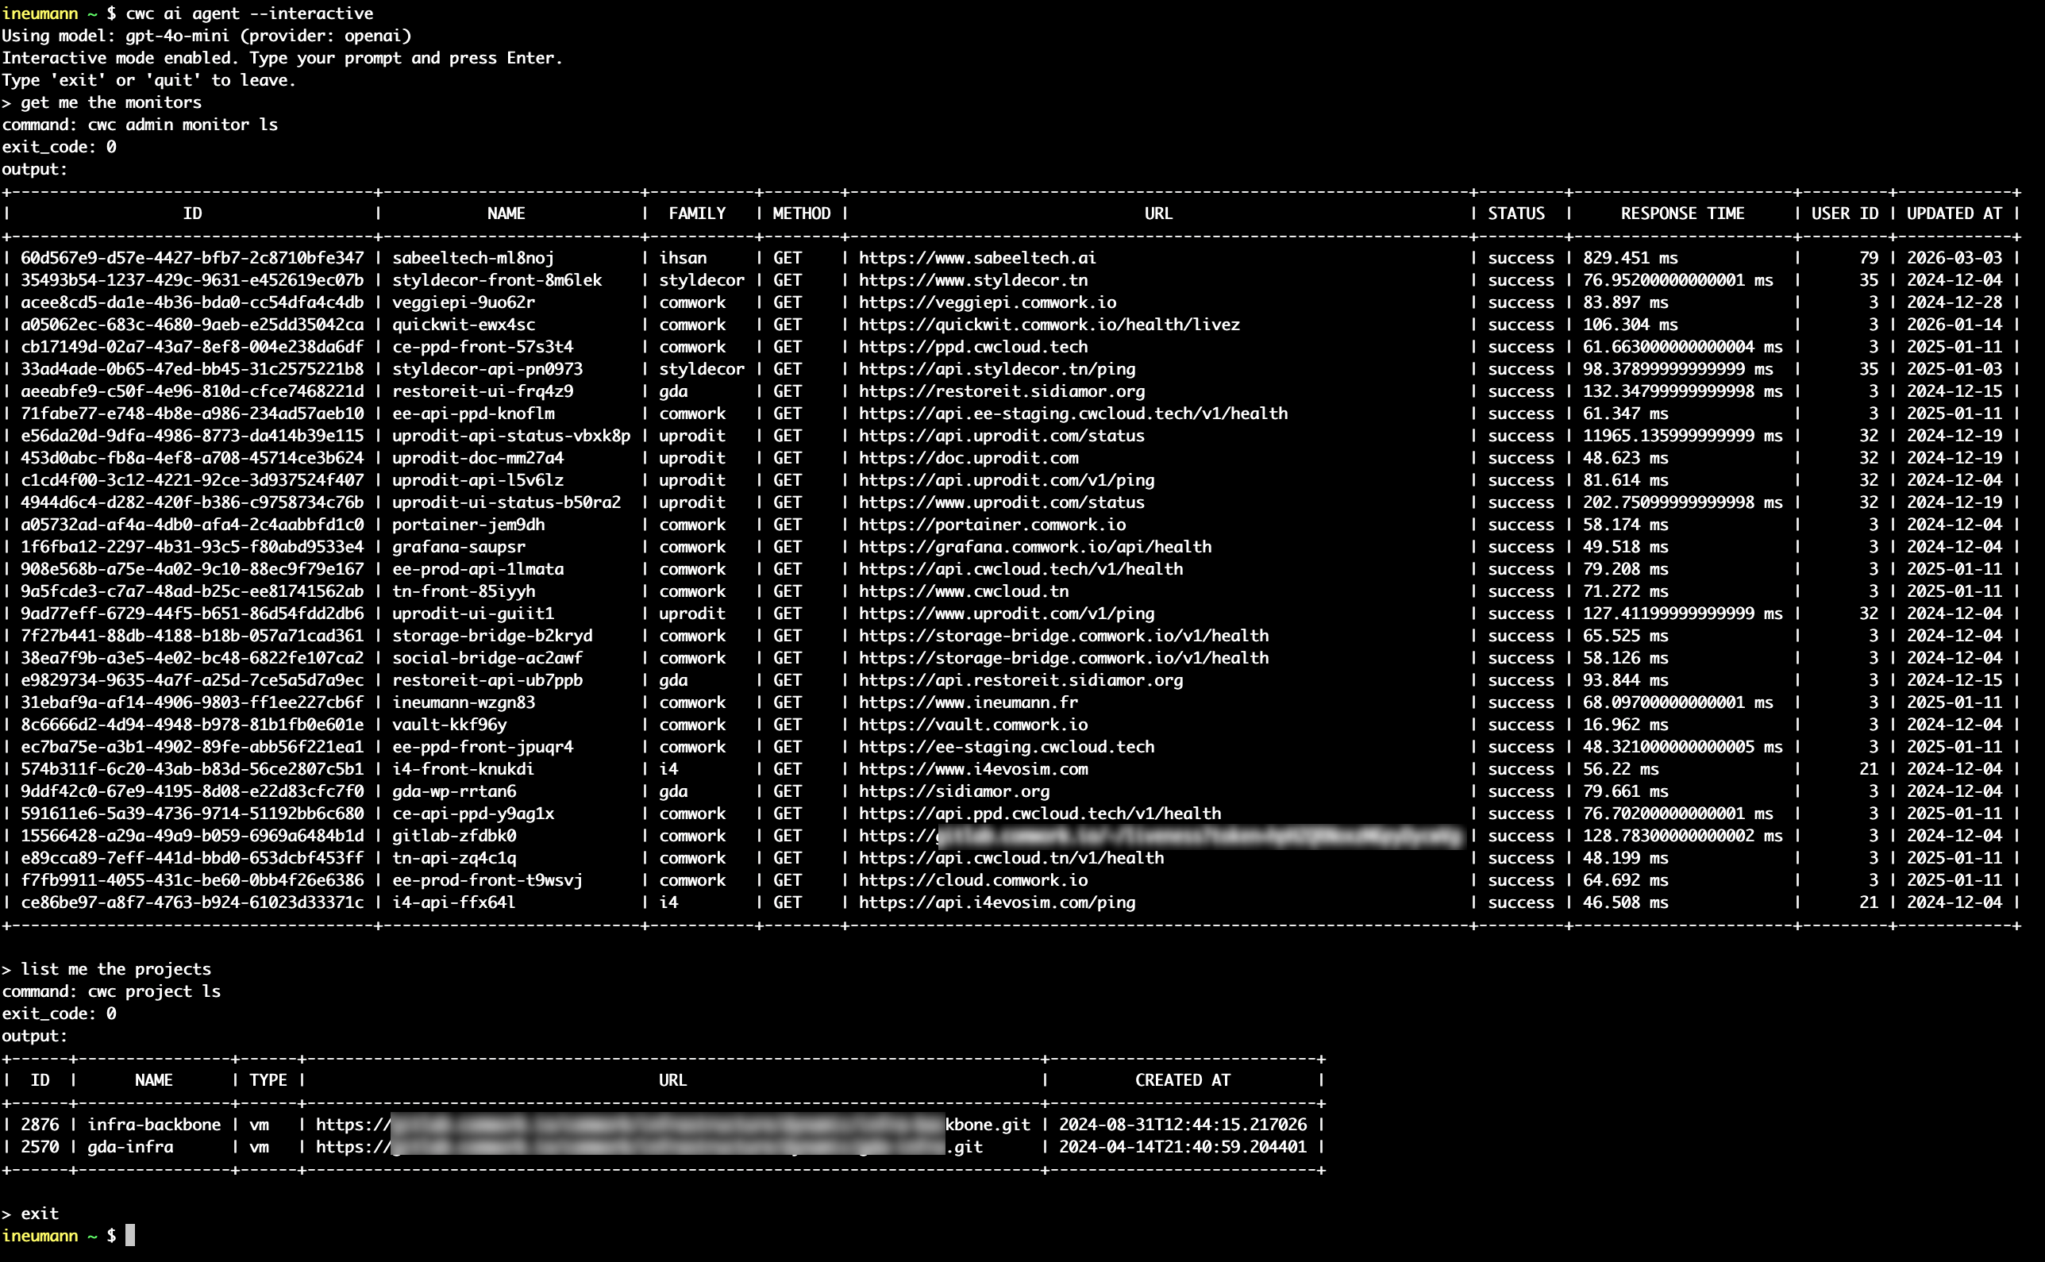Click the gda-infra project name
Viewport: 2045px width, 1262px height.
pyautogui.click(x=130, y=1148)
